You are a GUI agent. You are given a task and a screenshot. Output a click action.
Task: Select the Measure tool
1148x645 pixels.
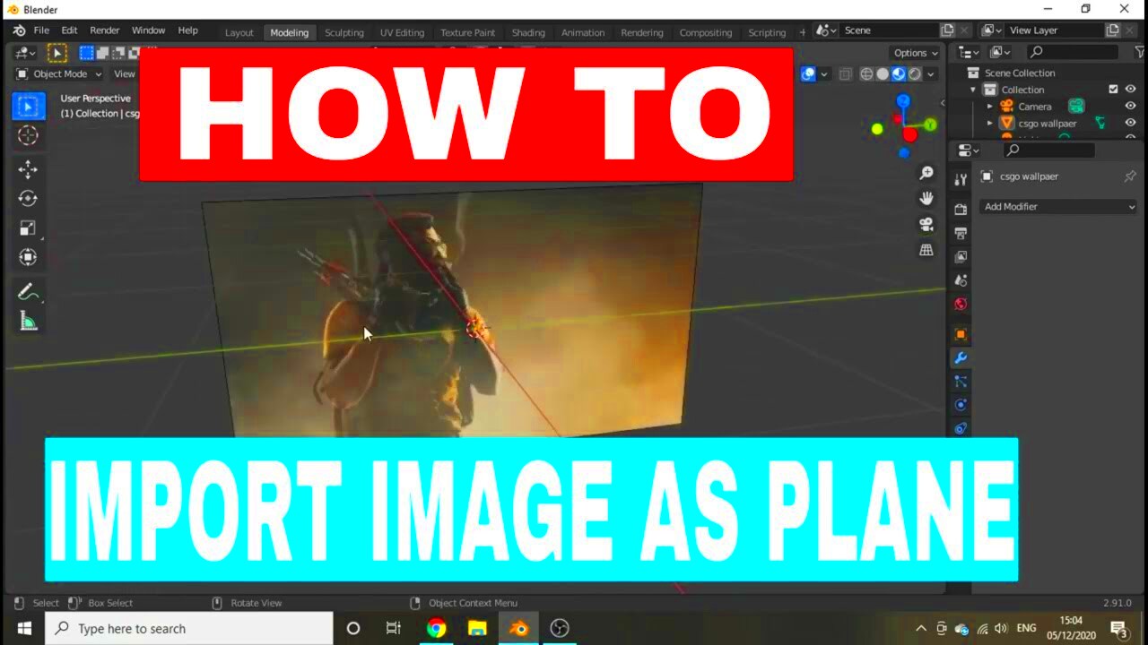[x=28, y=322]
